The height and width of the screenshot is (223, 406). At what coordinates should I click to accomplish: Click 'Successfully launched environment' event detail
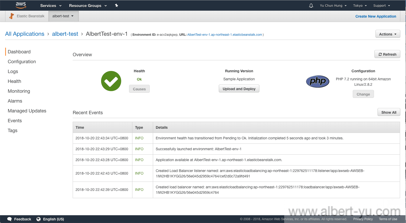(199, 149)
